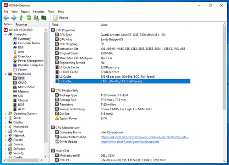Expand the Server node

5,118
